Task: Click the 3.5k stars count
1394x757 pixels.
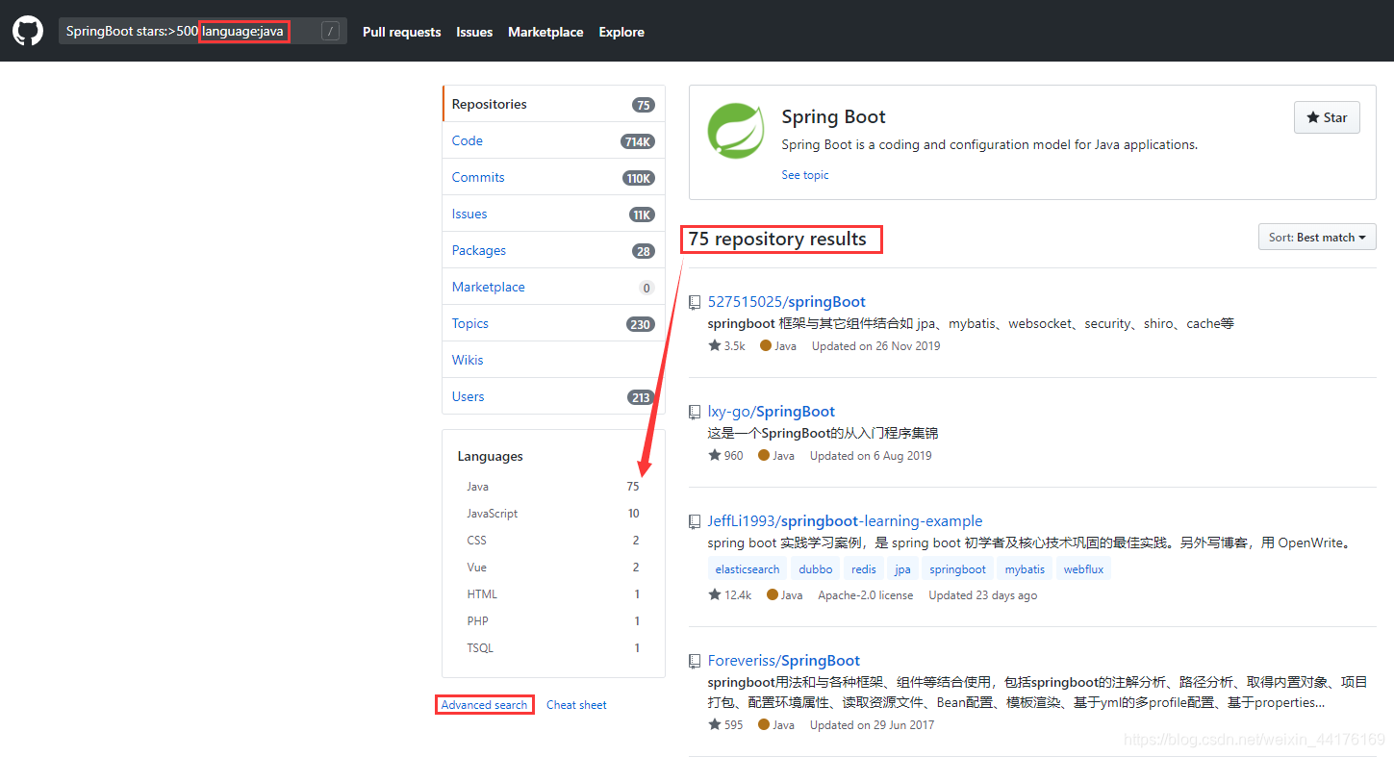Action: [726, 346]
